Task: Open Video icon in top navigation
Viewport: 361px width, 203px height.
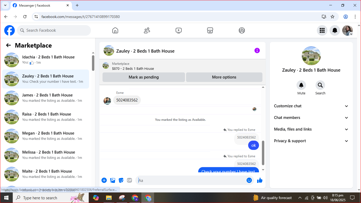Action: tap(179, 30)
